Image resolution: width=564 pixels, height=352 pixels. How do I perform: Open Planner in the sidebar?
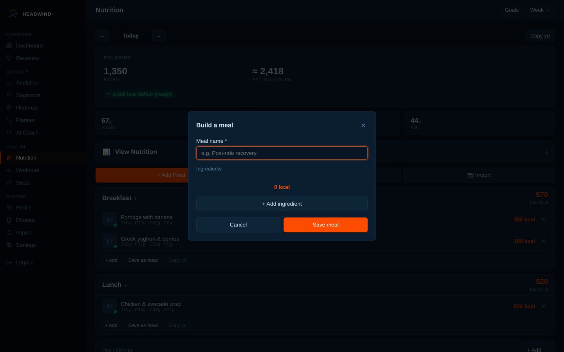43,120
